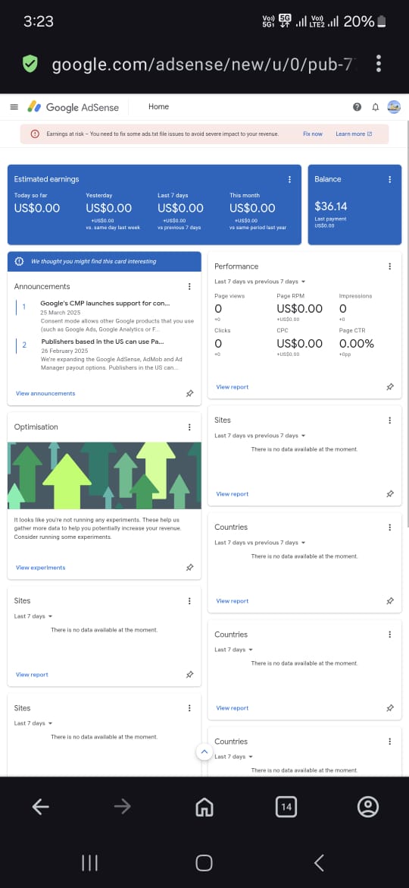Pin the Optimisation card
Image resolution: width=409 pixels, height=888 pixels.
(190, 568)
